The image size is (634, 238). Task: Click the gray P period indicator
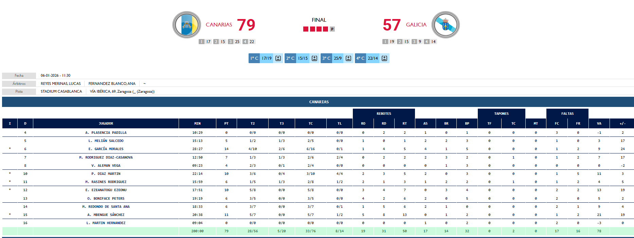(332, 29)
